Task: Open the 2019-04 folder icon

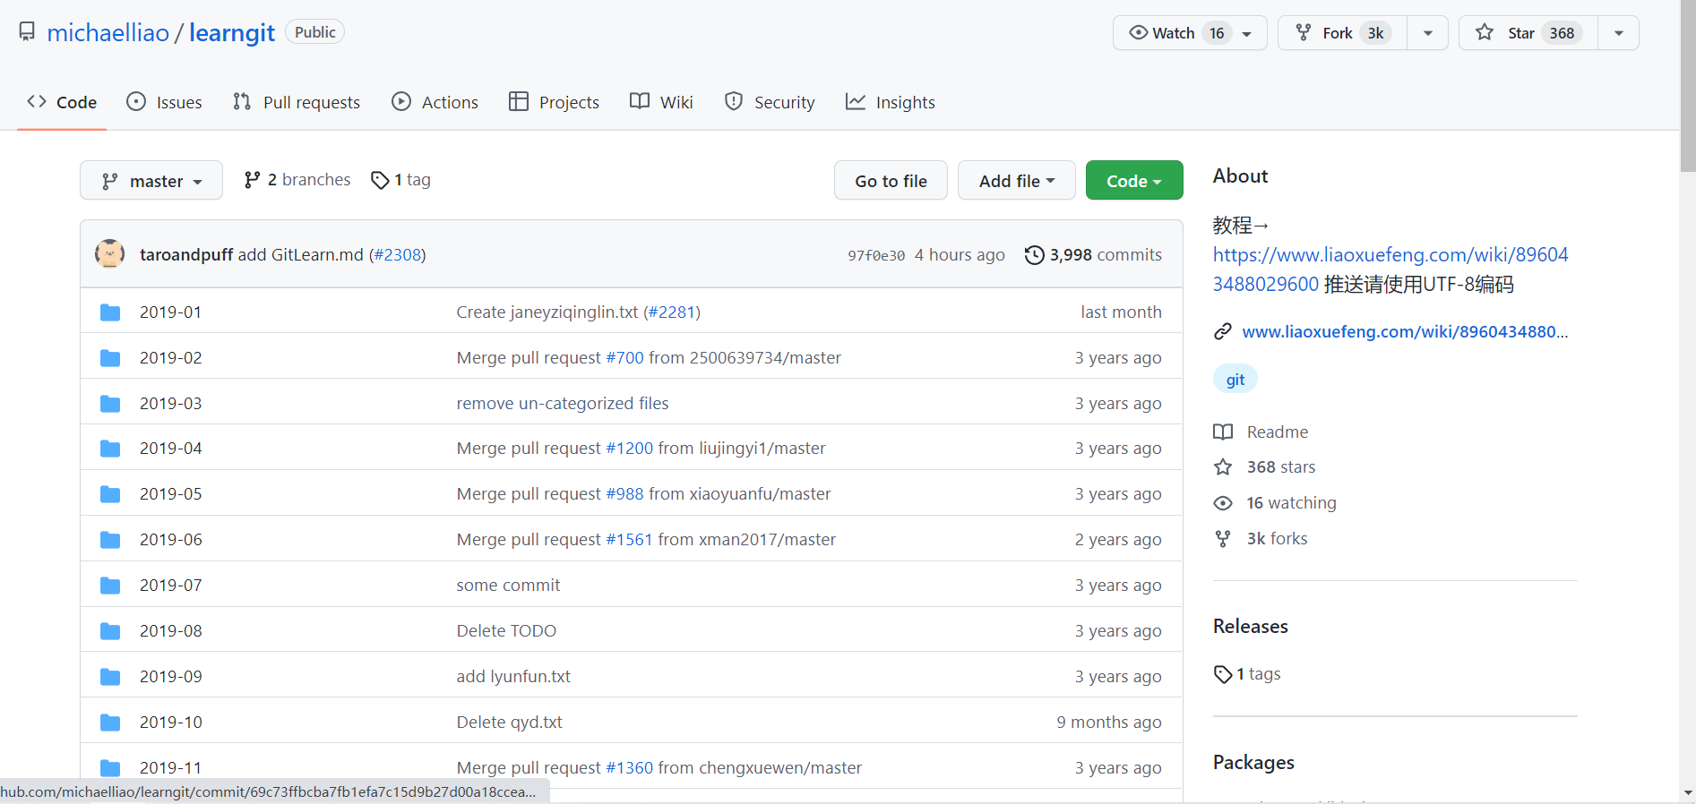Action: click(x=110, y=449)
